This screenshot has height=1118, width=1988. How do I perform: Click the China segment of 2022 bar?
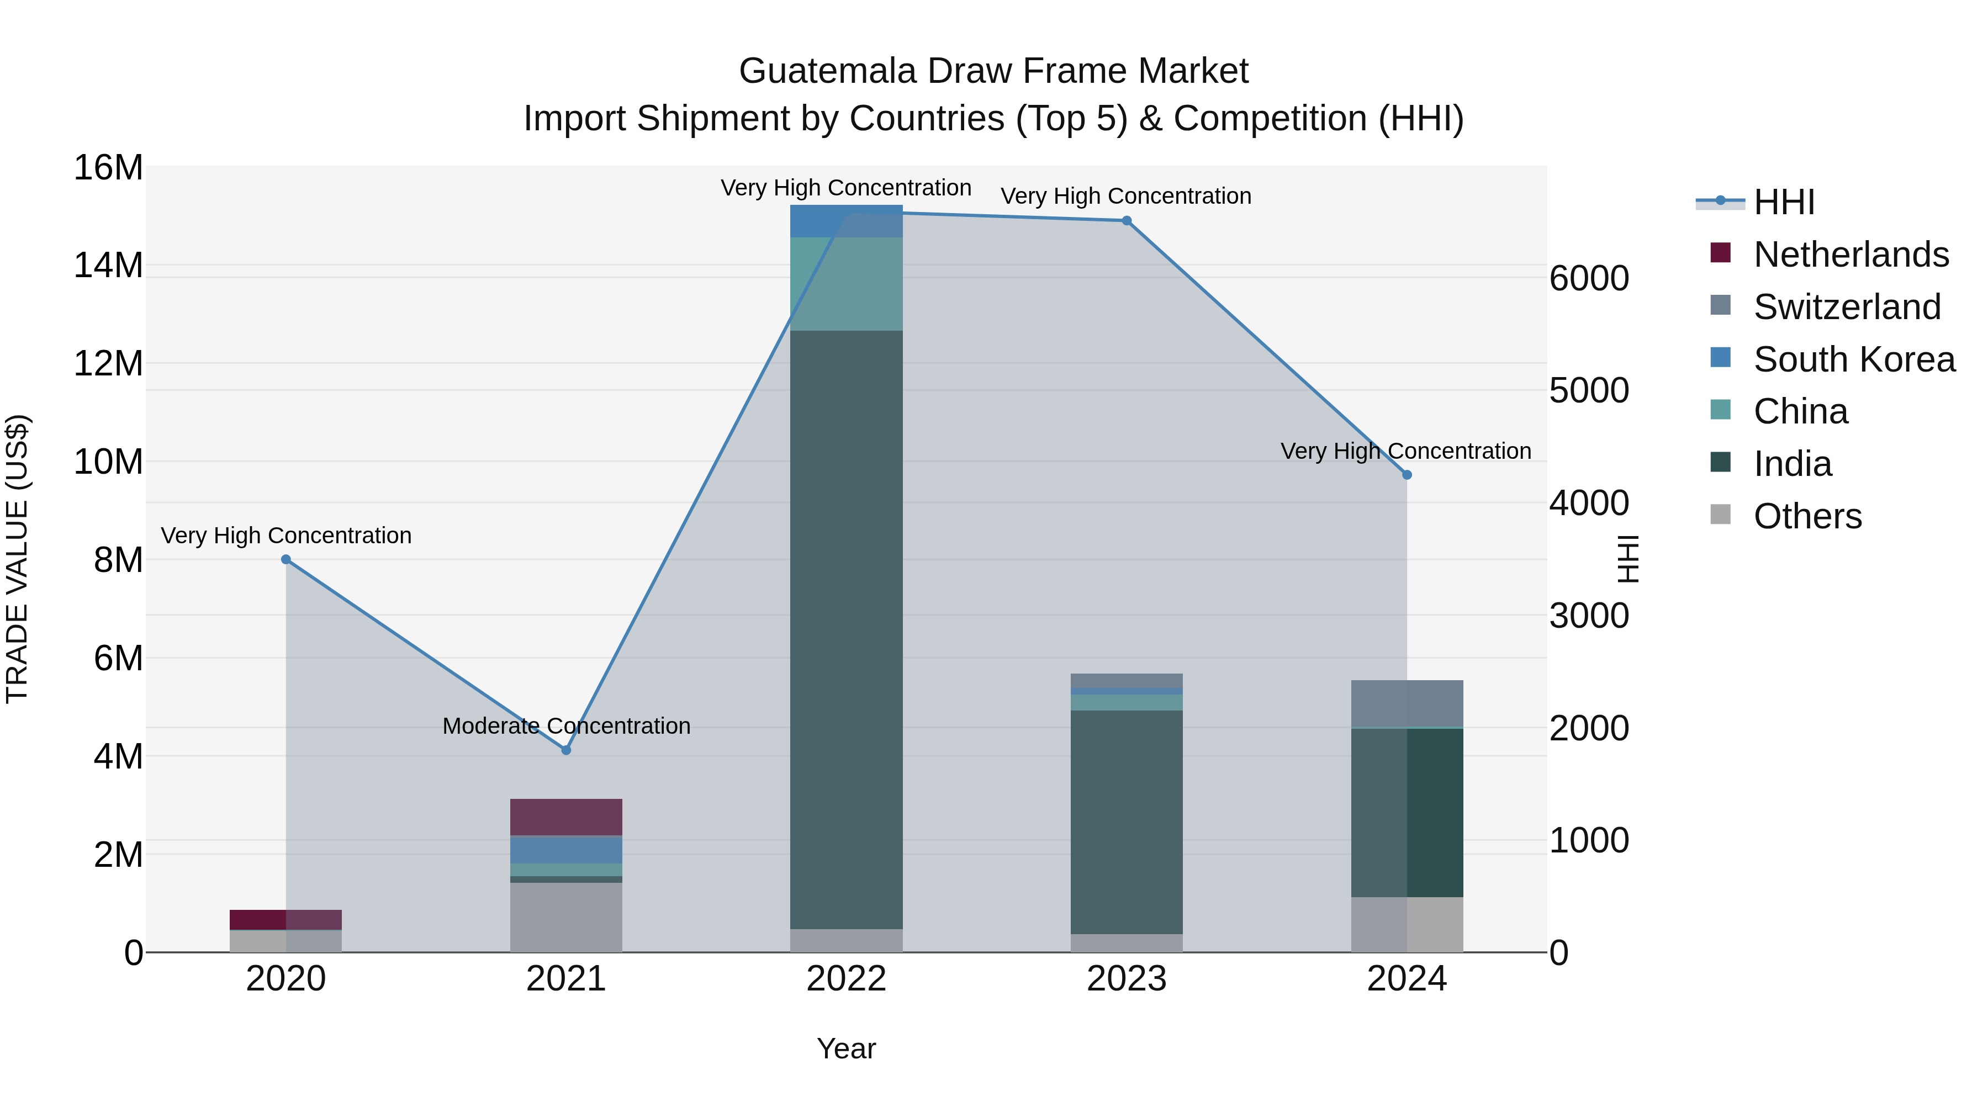847,284
